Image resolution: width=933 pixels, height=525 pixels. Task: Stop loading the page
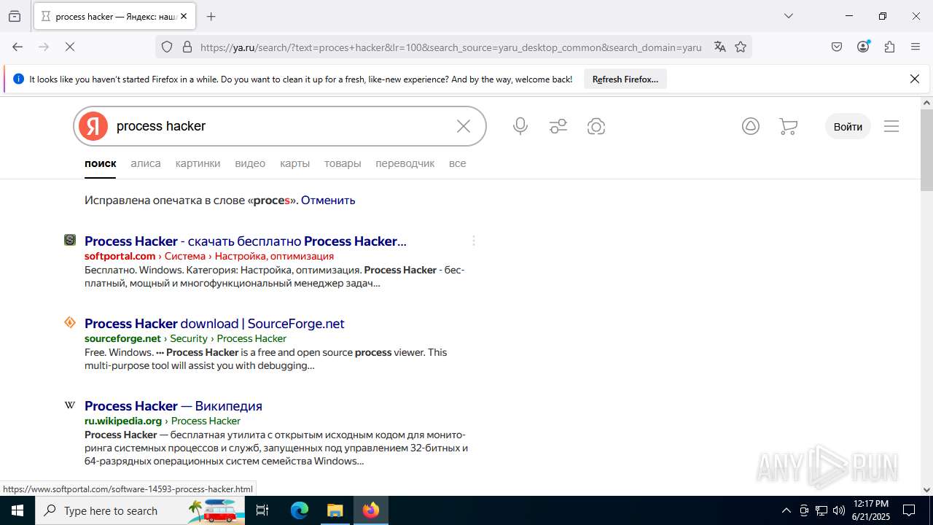tap(70, 47)
